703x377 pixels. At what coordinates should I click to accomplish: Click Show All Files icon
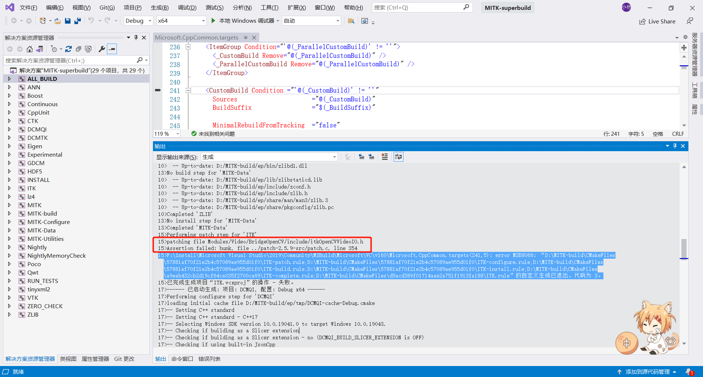[x=88, y=49]
